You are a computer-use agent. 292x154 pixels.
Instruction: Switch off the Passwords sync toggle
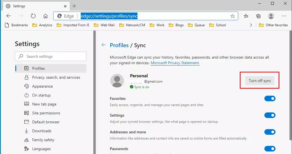point(270,149)
